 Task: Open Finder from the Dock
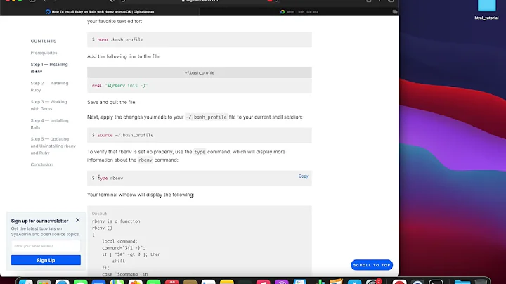[25, 282]
